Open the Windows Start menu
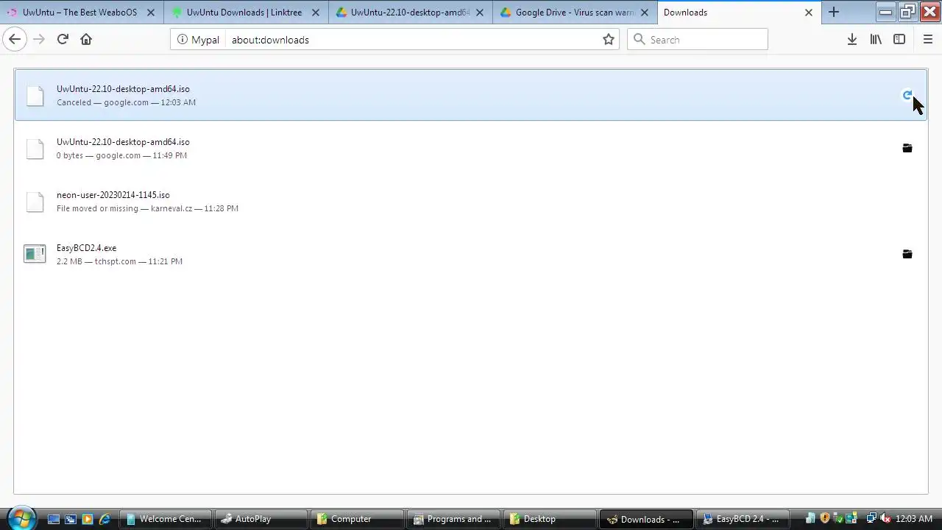The width and height of the screenshot is (942, 530). 21,518
